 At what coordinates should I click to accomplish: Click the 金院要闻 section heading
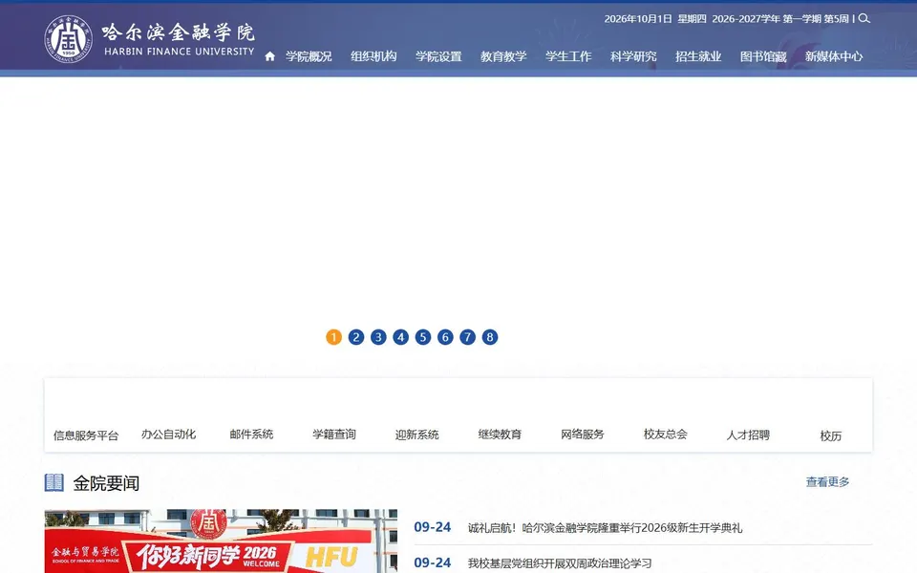click(106, 483)
